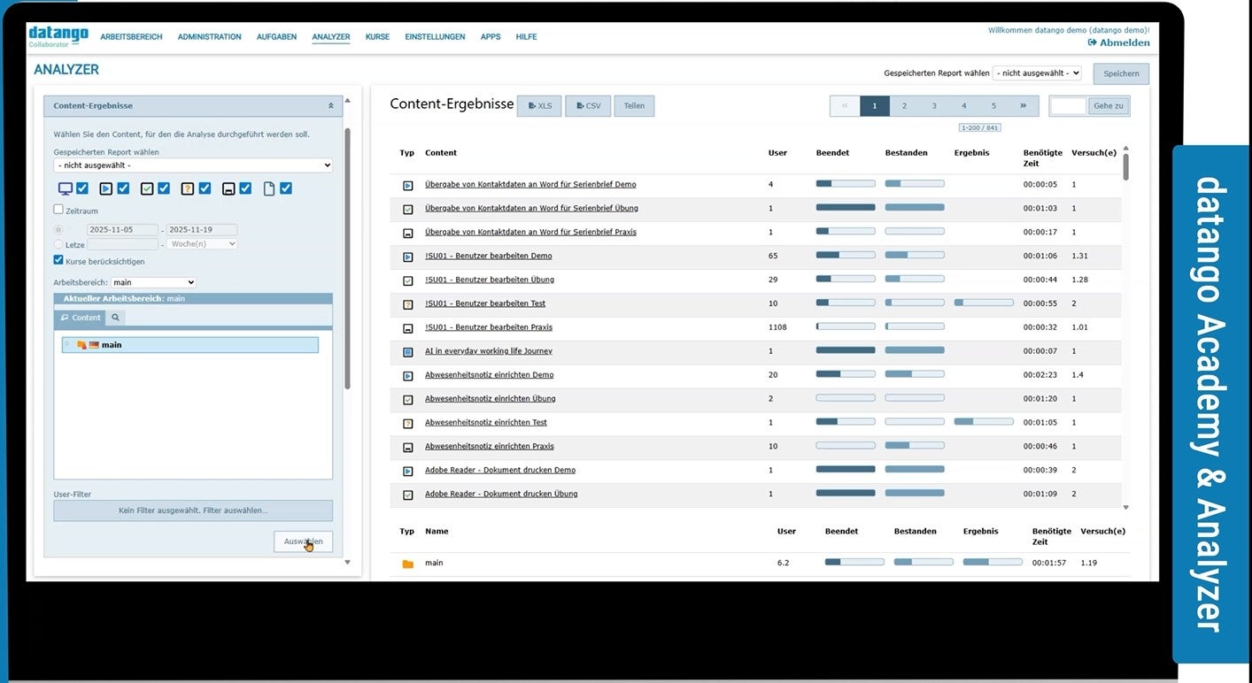Click the type icon for Adobe Reader Dokument drucken Übung
The height and width of the screenshot is (683, 1252).
point(407,495)
